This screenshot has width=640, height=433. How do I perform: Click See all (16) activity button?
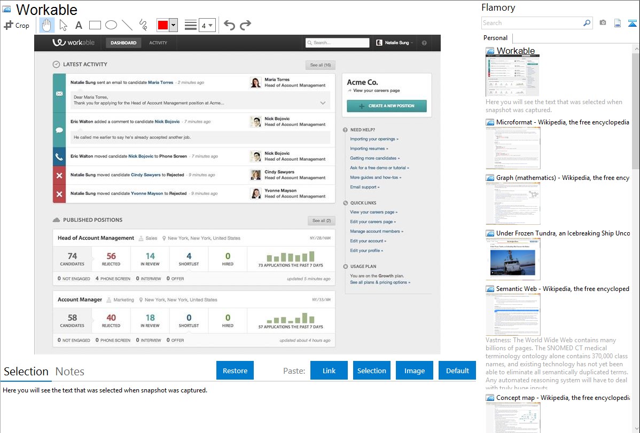(x=321, y=65)
